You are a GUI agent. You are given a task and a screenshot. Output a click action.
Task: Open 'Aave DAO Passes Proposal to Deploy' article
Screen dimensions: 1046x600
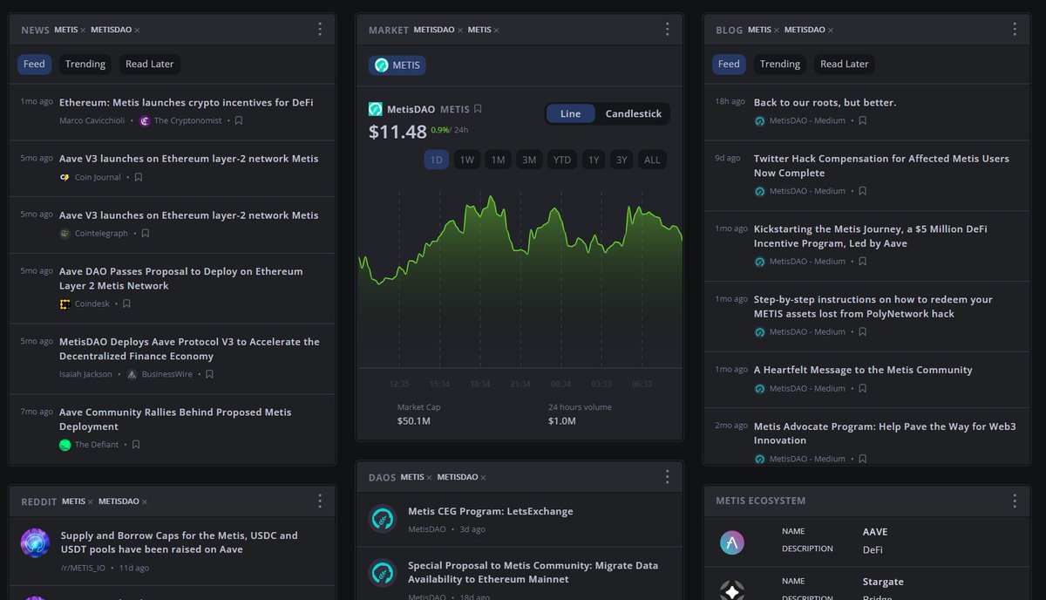[x=181, y=279]
